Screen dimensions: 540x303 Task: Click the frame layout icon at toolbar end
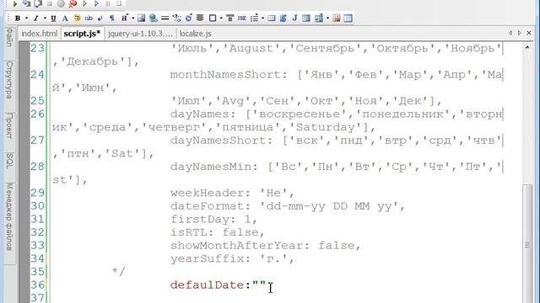[348, 19]
